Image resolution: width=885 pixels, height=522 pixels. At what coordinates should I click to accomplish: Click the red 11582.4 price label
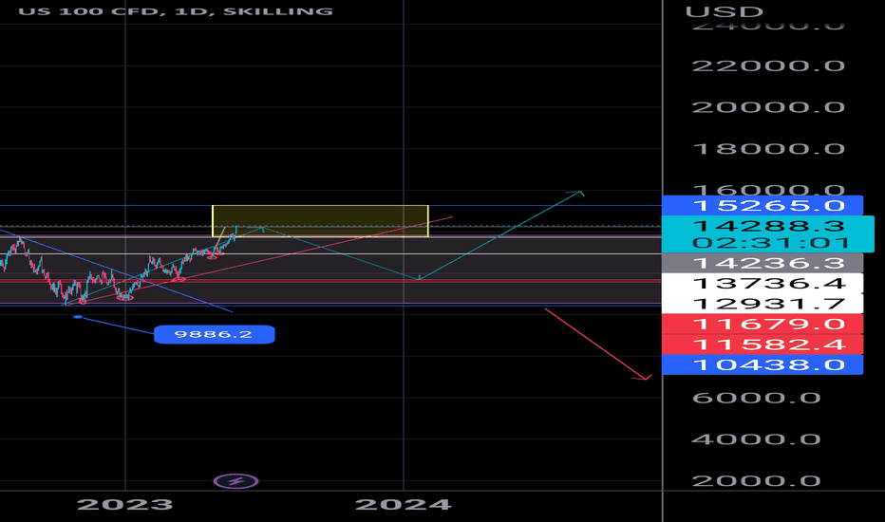coord(763,345)
